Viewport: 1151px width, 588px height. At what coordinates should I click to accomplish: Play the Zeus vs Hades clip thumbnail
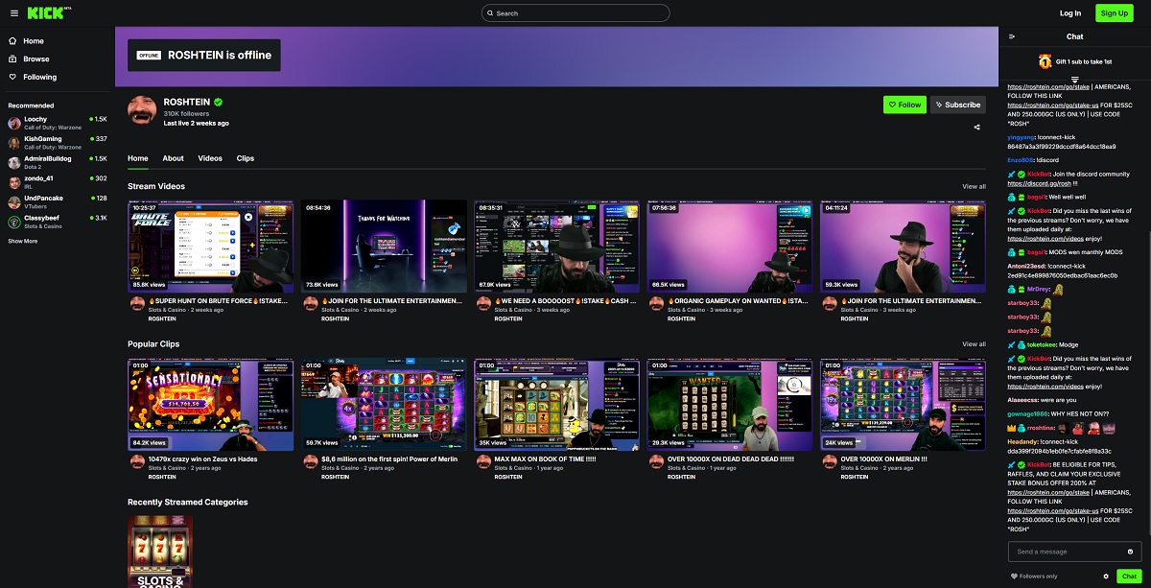tap(210, 405)
